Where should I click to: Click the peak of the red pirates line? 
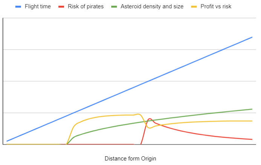pos(150,119)
